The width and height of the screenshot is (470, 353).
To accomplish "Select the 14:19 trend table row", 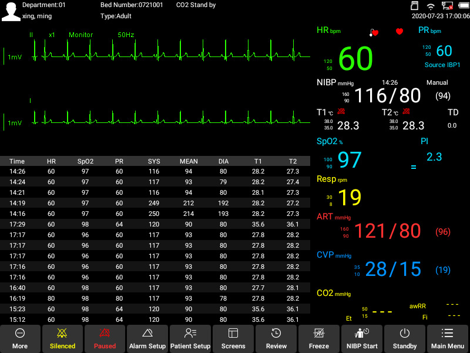I will (155, 203).
